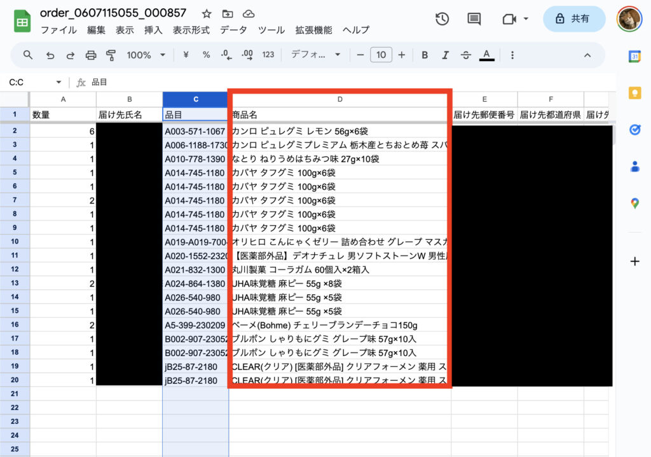Open Google Maps side panel
This screenshot has width=651, height=457.
point(634,203)
